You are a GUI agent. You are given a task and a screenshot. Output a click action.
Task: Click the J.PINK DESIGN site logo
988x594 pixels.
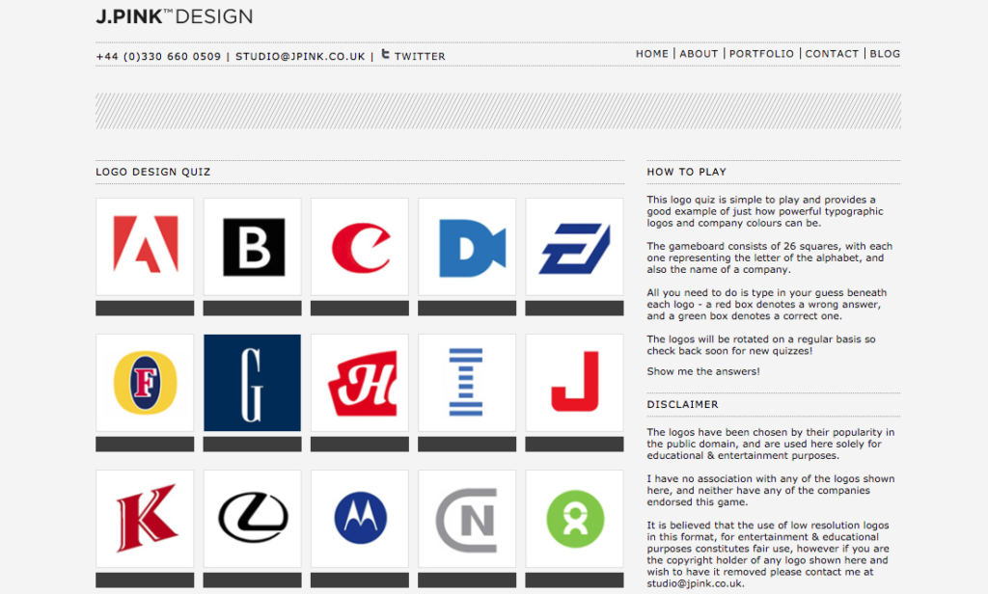175,15
